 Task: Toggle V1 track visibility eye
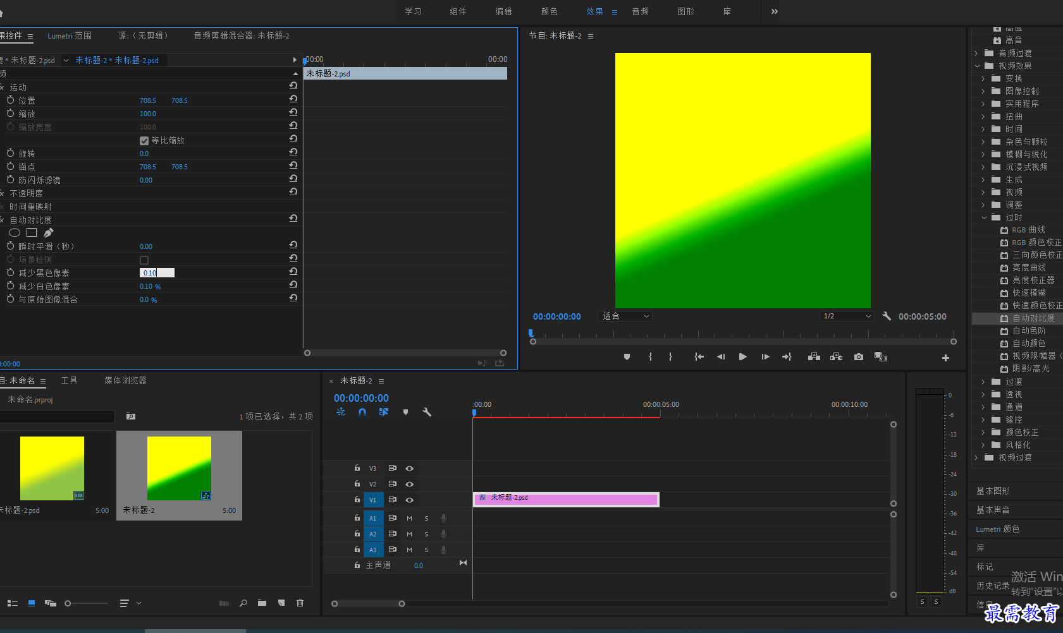tap(410, 500)
